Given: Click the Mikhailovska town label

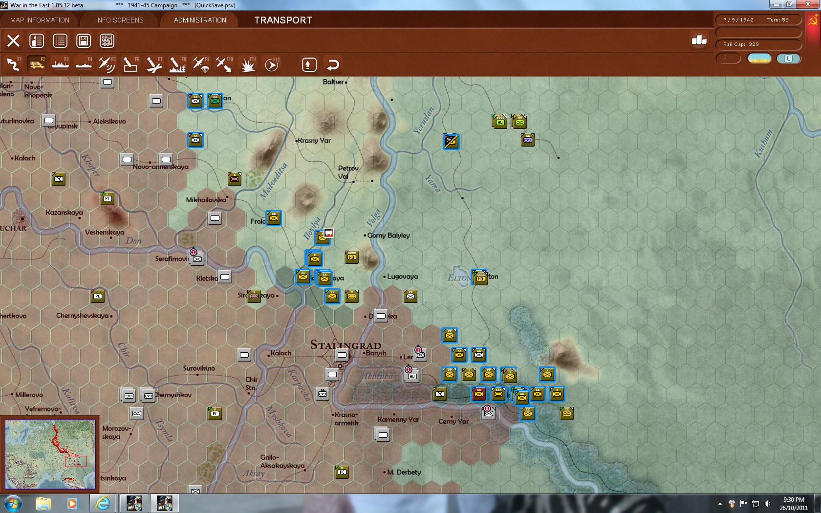Looking at the screenshot, I should (206, 200).
